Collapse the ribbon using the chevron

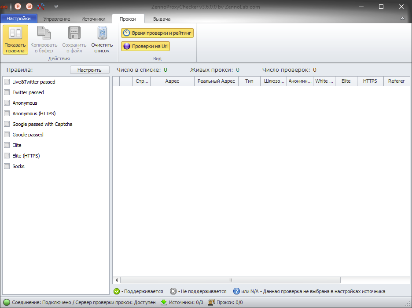(402, 19)
